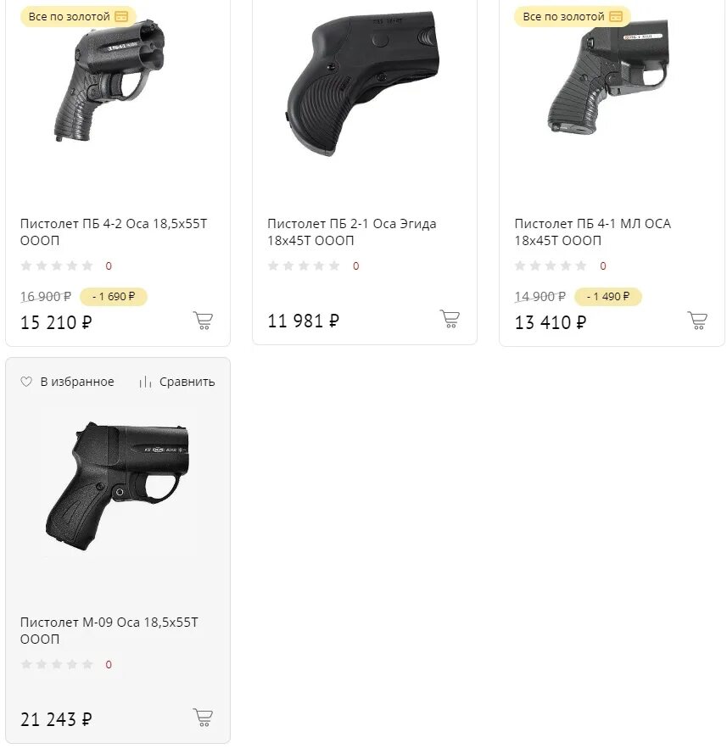Click star rating of М-09 Оса
The height and width of the screenshot is (754, 727).
[x=57, y=664]
